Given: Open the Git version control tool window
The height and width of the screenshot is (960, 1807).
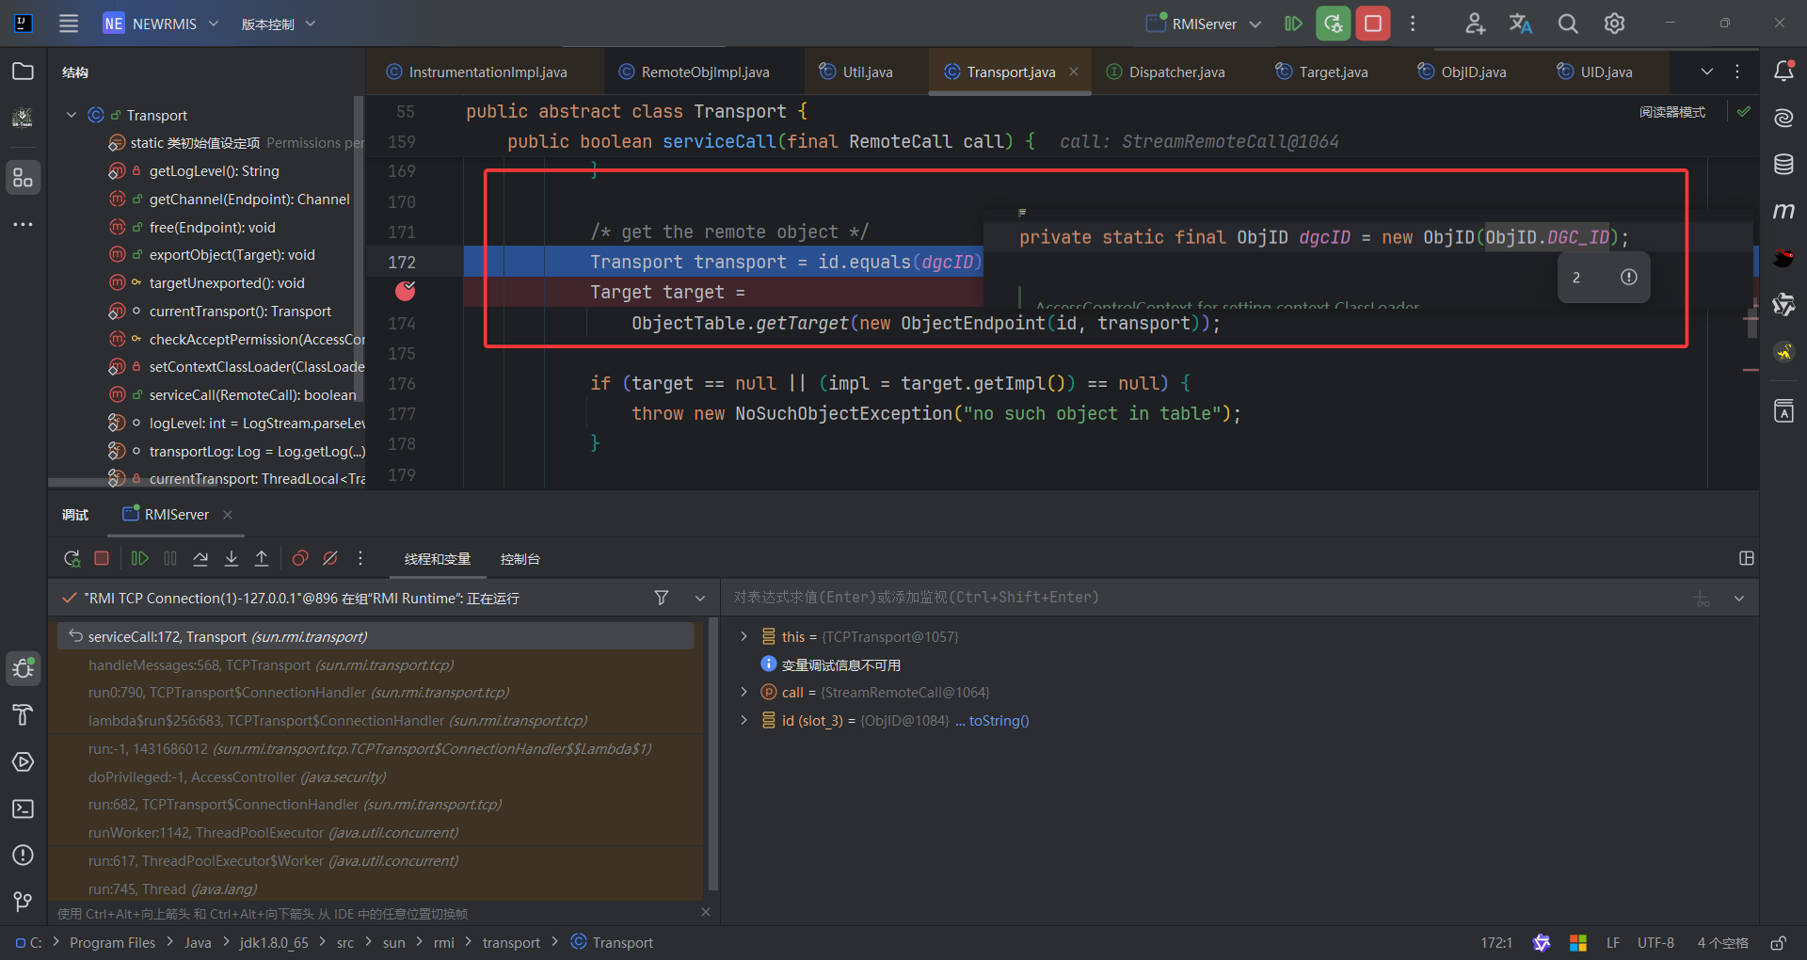Looking at the screenshot, I should point(23,902).
